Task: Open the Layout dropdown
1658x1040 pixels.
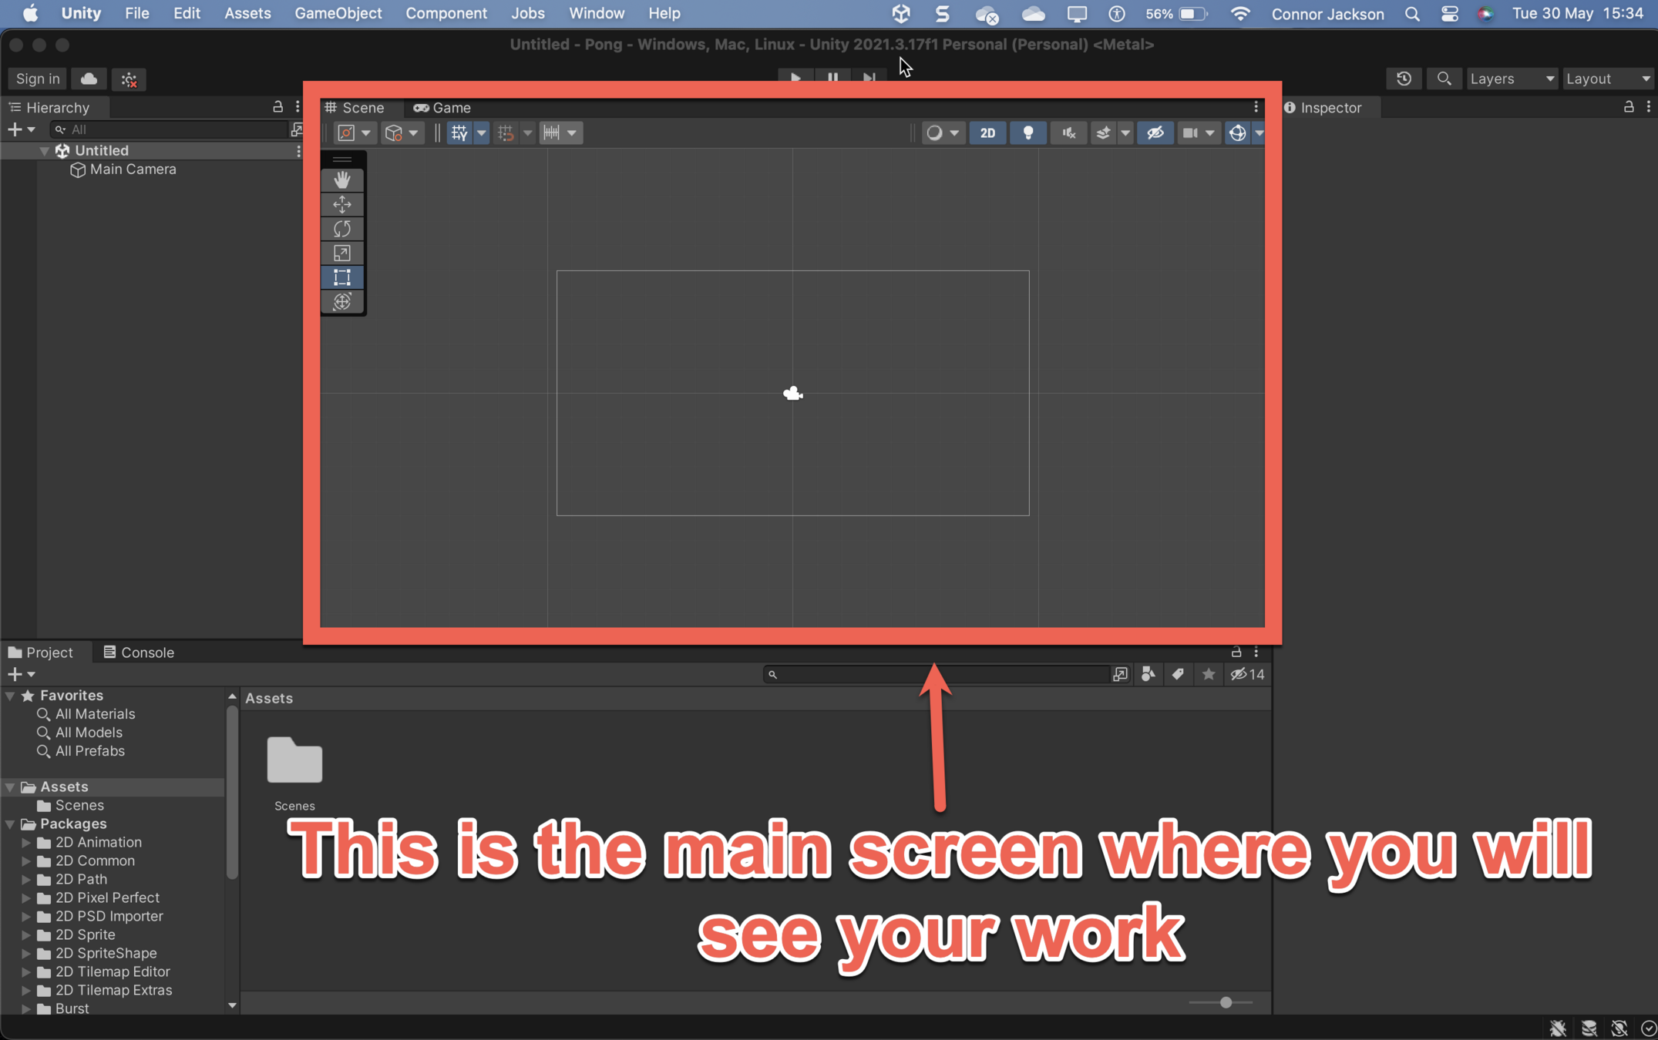Action: 1607,79
